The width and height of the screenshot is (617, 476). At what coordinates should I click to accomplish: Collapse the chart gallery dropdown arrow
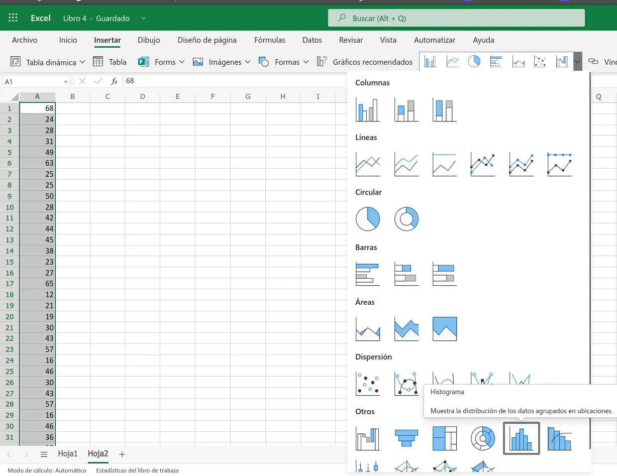click(577, 62)
